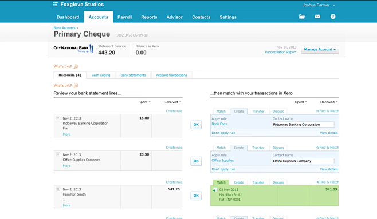Screen dimensions: 377x219
Task: Switch to the Cash Coding tab
Action: click(x=101, y=75)
